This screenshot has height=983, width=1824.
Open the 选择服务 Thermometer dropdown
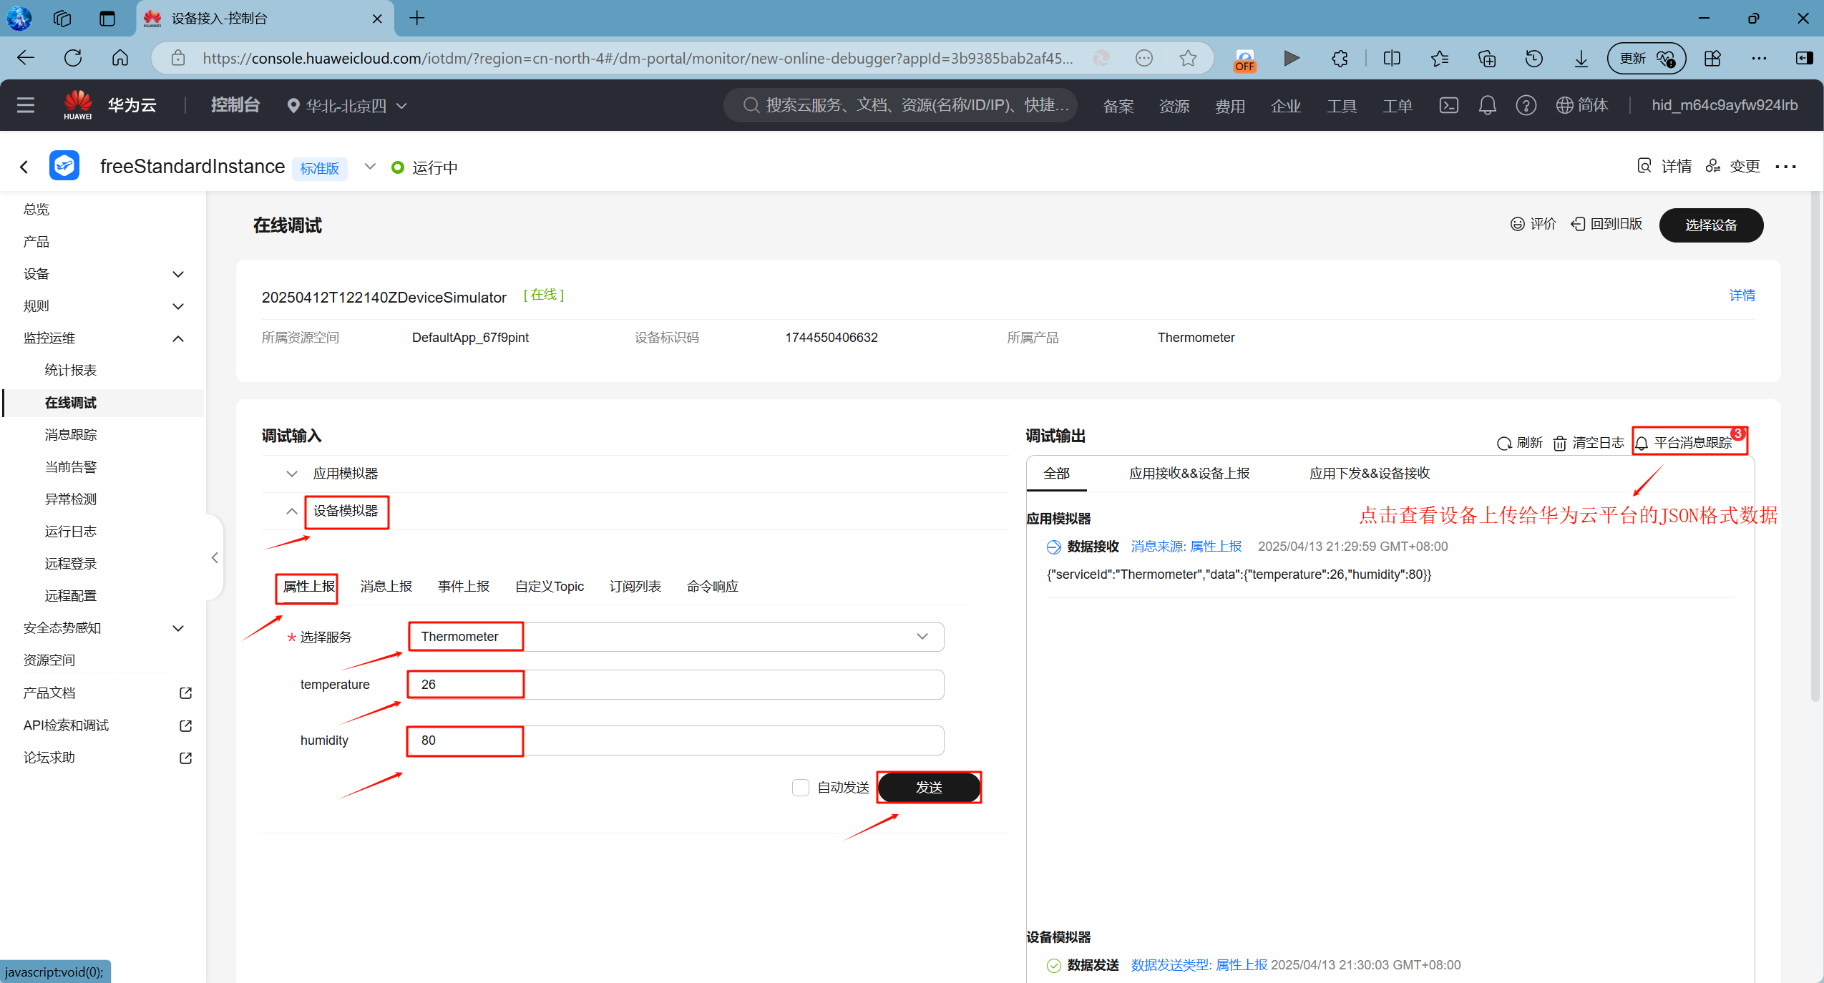tap(676, 636)
